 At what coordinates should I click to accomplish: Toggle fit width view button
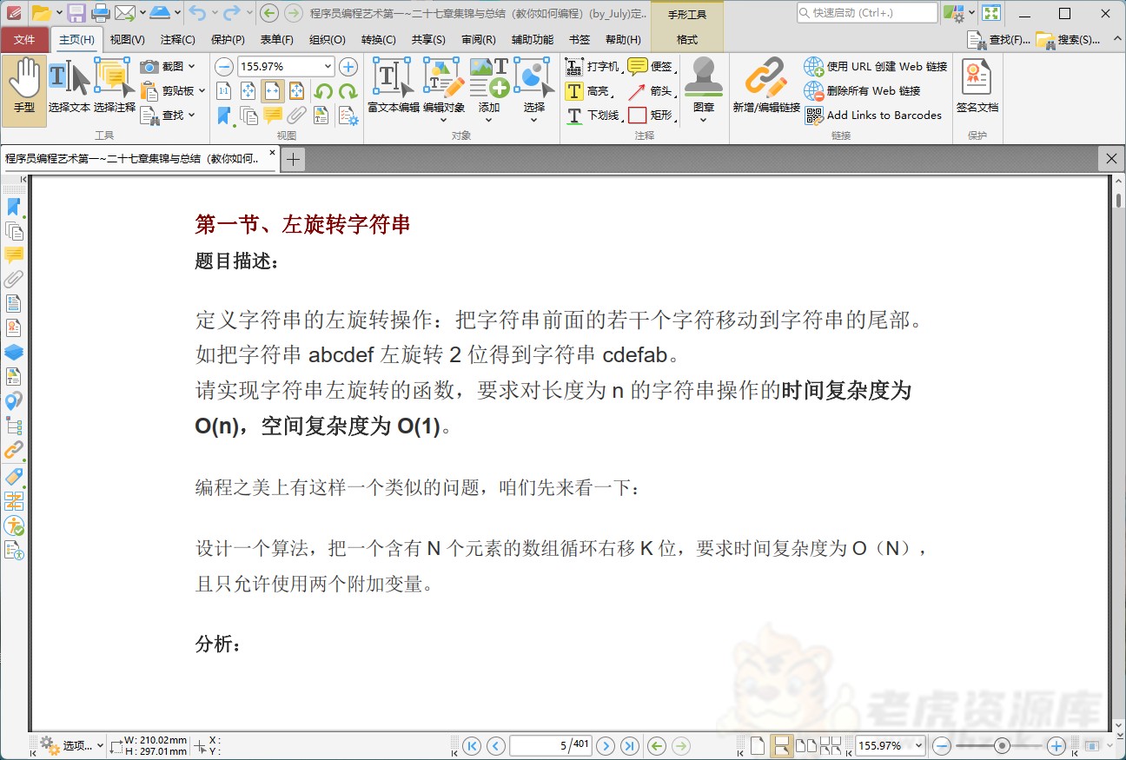(273, 91)
